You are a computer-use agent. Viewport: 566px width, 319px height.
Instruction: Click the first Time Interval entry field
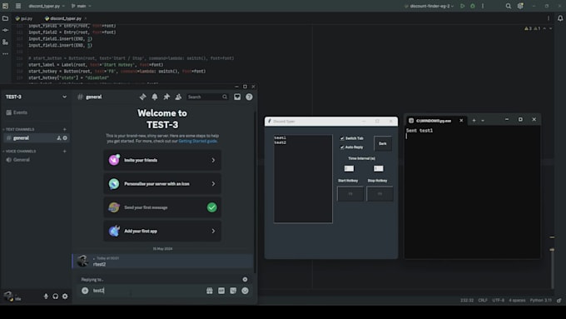[349, 168]
